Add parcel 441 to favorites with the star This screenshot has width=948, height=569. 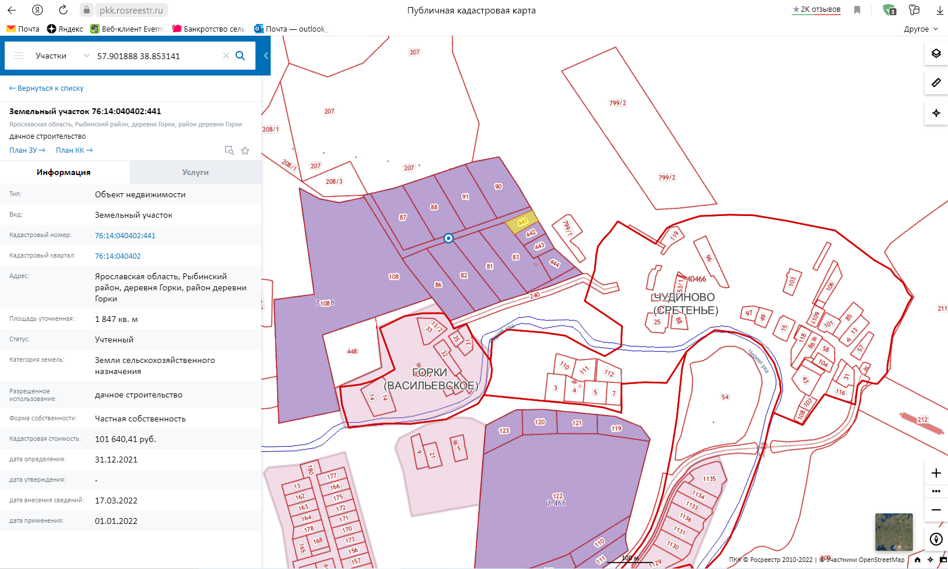pyautogui.click(x=245, y=150)
